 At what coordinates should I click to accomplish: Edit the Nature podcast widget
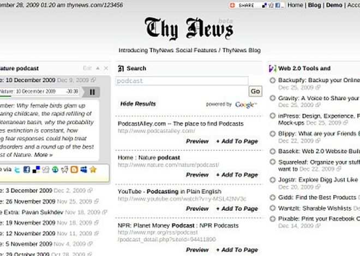87,68
